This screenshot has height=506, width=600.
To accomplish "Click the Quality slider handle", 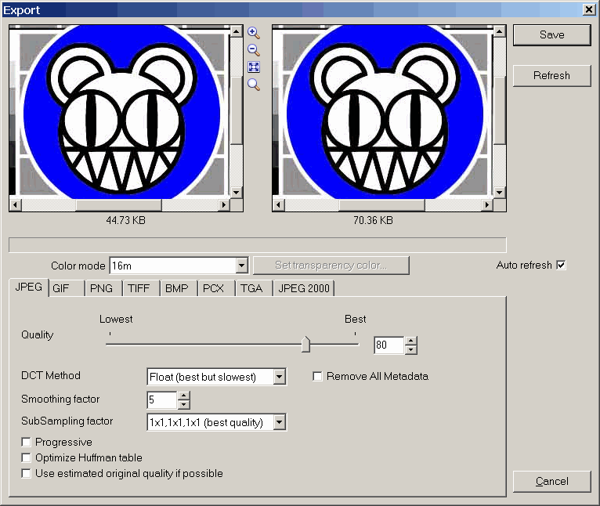I will click(x=305, y=344).
